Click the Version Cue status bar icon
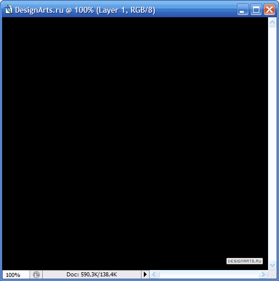Screen dimensions: 279x281 pyautogui.click(x=36, y=275)
